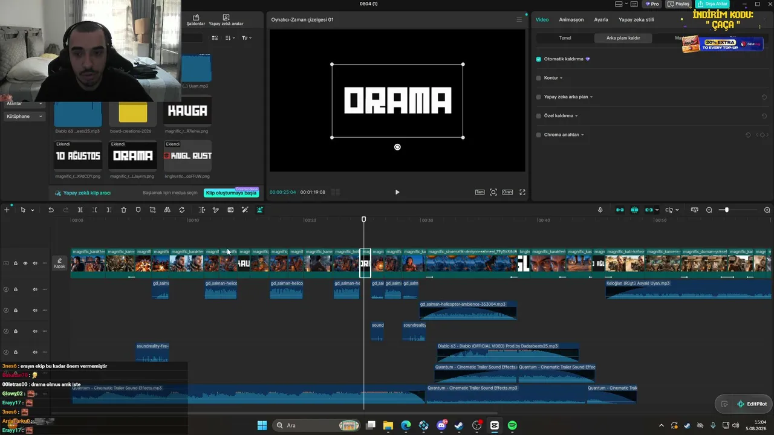The image size is (774, 435).
Task: Click the zoom in magnifier on the timeline
Action: click(767, 210)
